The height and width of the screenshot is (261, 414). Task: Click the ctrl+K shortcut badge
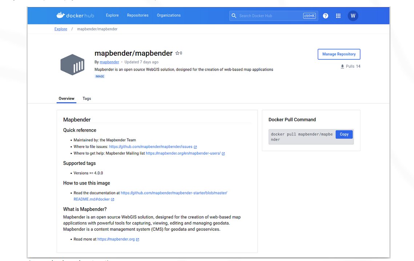tap(309, 16)
